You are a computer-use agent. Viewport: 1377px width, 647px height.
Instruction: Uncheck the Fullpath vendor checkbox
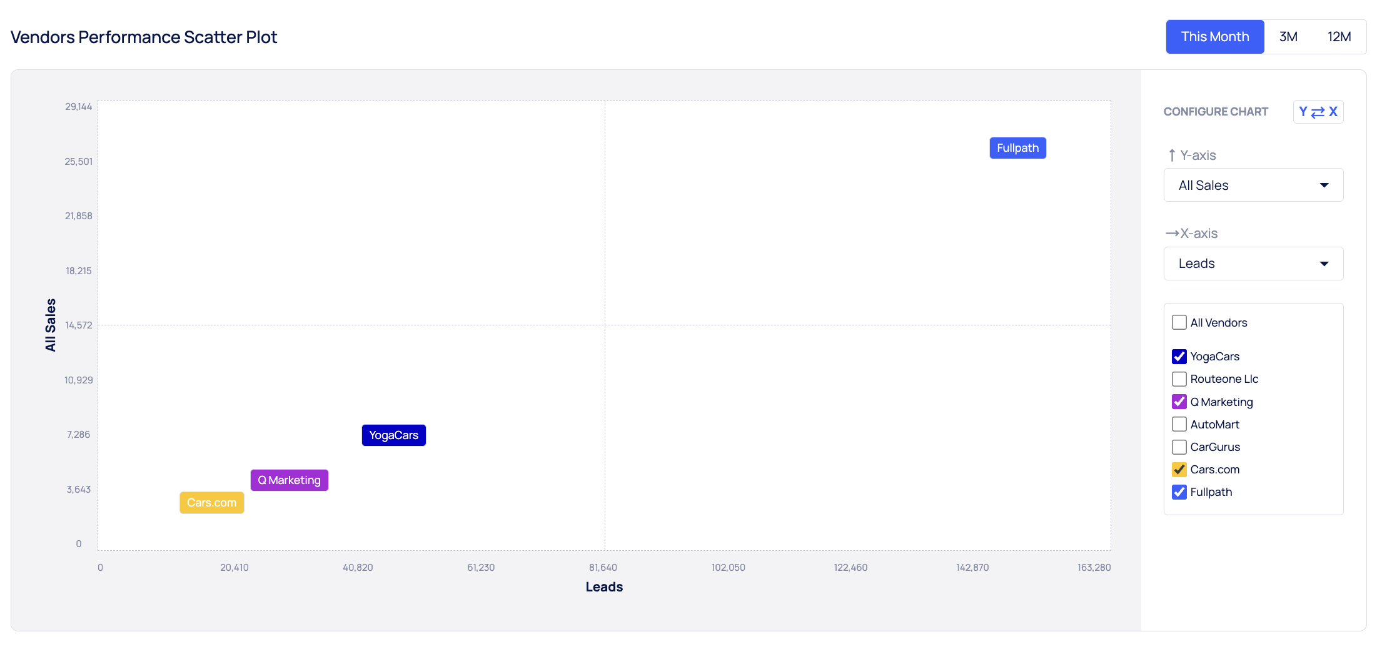point(1179,492)
